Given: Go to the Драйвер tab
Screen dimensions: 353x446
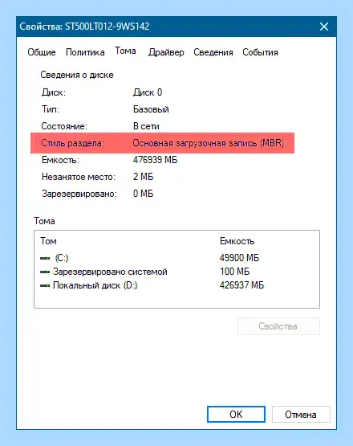Looking at the screenshot, I should (166, 52).
